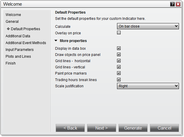Screen dimensions: 184x137
Task: Go to the Welcome step
Action: pos(13,15)
